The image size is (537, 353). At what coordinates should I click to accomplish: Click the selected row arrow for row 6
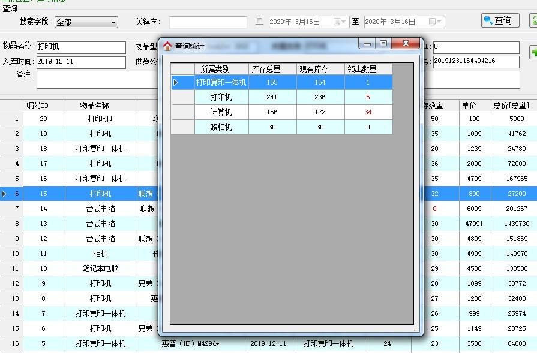4,194
